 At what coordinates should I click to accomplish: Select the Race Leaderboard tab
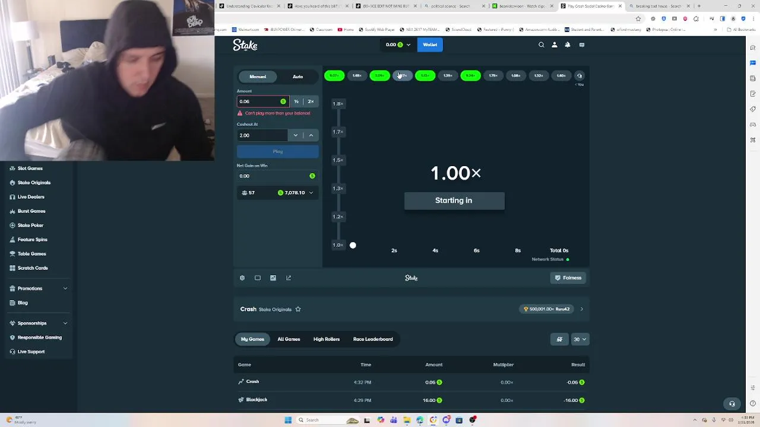pos(373,339)
